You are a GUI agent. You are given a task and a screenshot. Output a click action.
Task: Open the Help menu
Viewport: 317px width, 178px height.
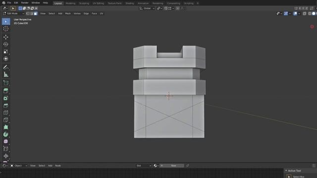46,3
